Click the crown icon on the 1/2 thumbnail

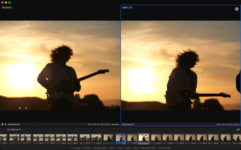click(x=81, y=143)
